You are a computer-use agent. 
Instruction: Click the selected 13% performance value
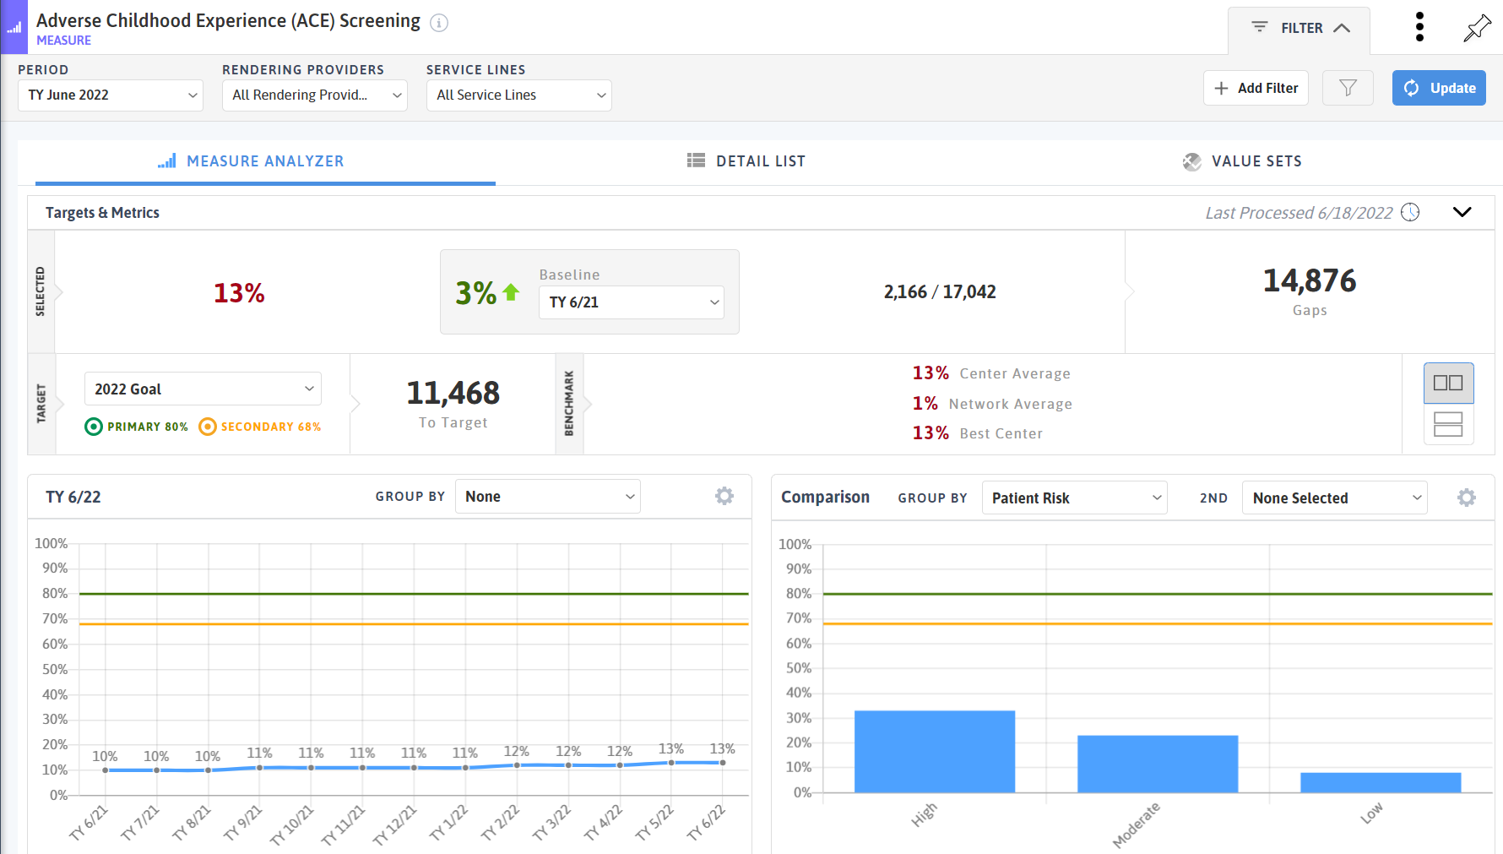click(x=239, y=293)
